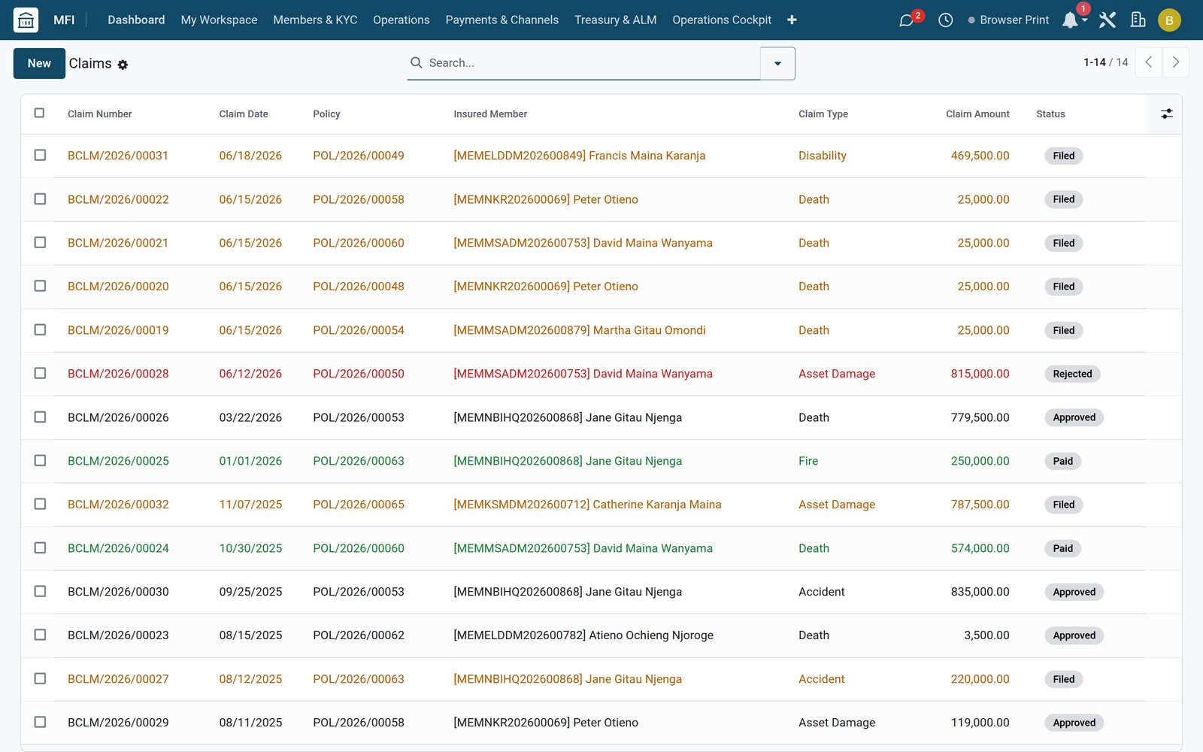
Task: Expand the search options dropdown arrow
Action: 777,63
